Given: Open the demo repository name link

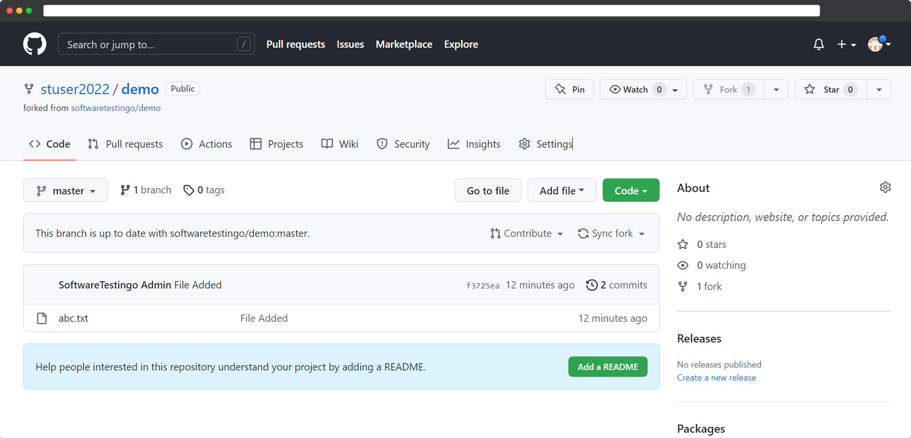Looking at the screenshot, I should tap(140, 89).
